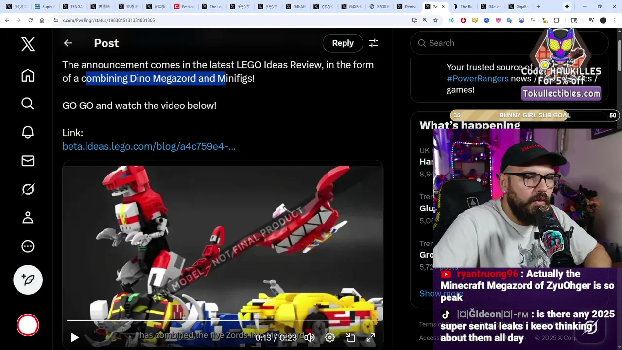Open the More circle menu in sidebar
Viewport: 622px width, 350px height.
(28, 246)
